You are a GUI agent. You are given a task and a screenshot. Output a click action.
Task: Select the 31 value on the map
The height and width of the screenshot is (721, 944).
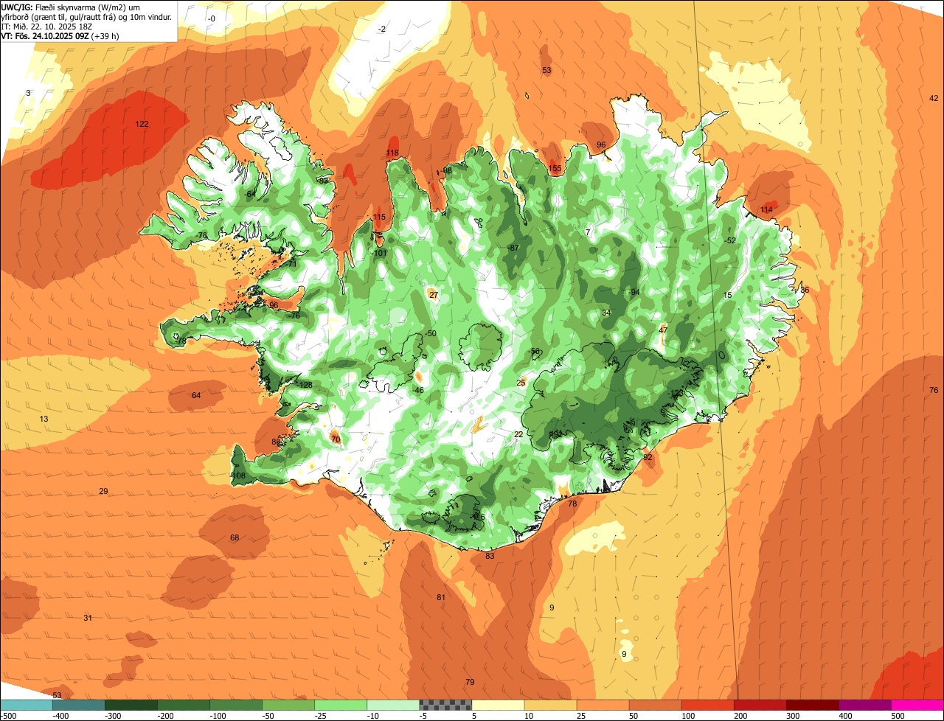(x=88, y=618)
